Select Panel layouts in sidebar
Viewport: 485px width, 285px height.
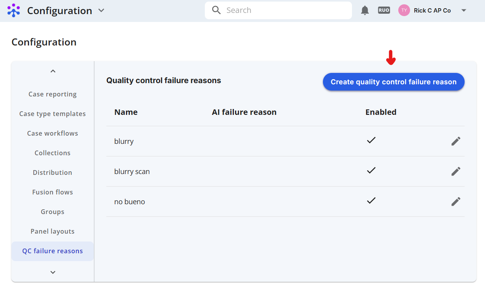pyautogui.click(x=53, y=231)
